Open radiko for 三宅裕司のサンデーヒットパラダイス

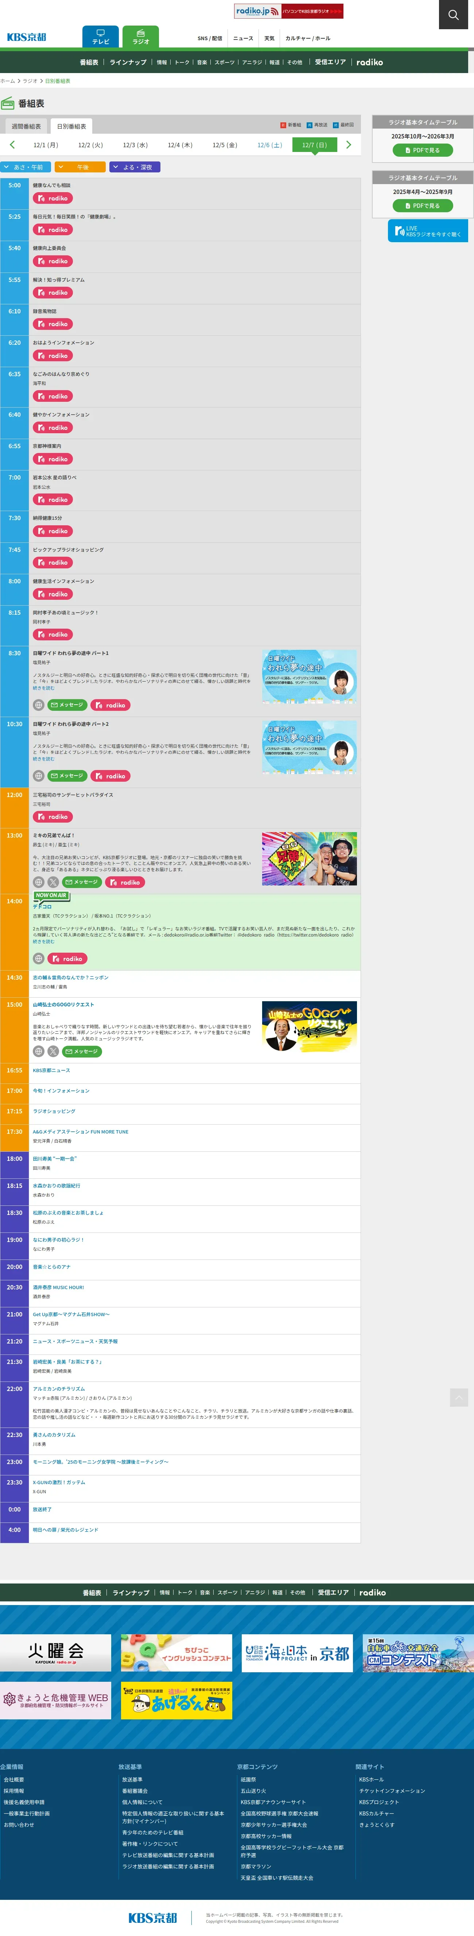click(x=53, y=817)
